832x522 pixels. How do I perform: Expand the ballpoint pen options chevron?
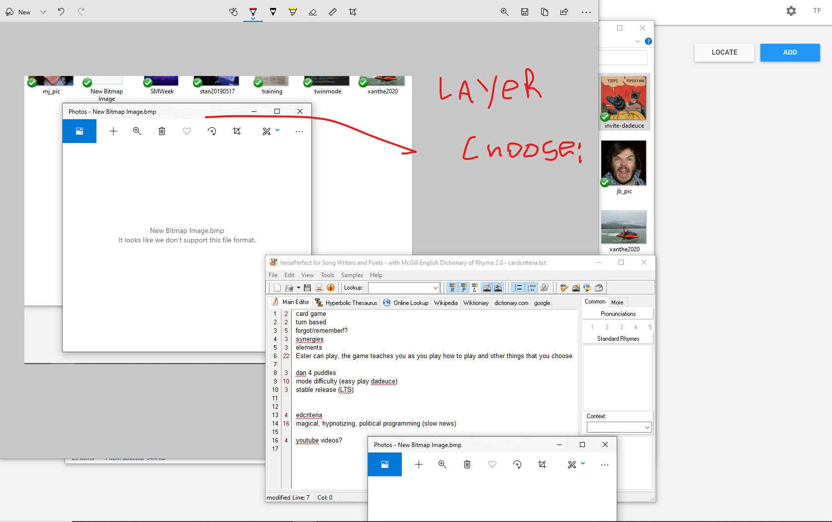click(253, 19)
